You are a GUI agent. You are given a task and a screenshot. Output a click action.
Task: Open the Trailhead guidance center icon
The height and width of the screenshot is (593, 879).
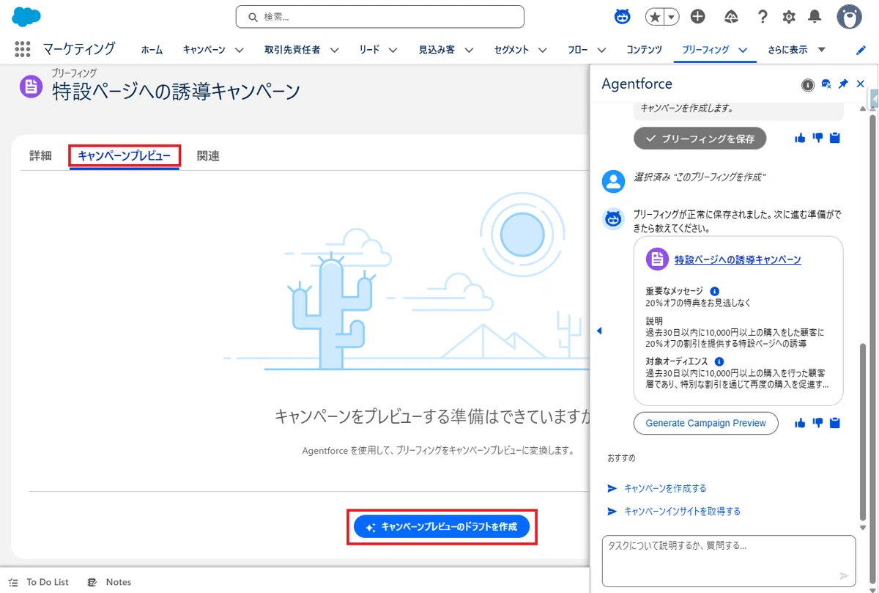730,16
